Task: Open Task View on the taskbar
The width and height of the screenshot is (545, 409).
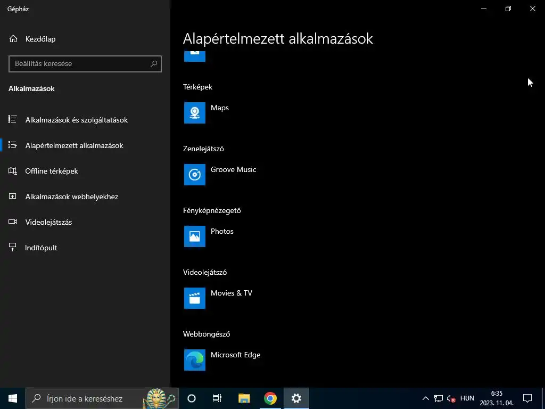Action: 217,398
